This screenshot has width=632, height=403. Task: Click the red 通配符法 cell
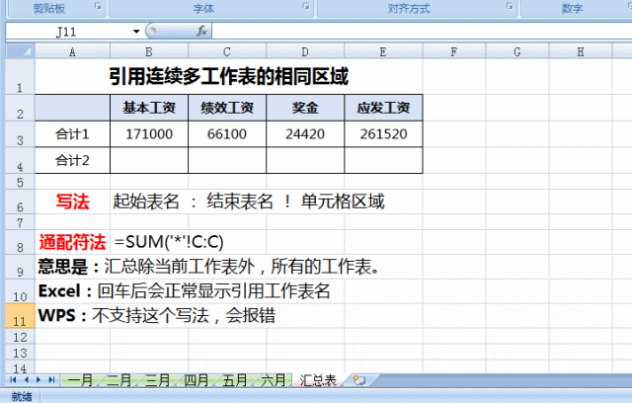pyautogui.click(x=72, y=242)
